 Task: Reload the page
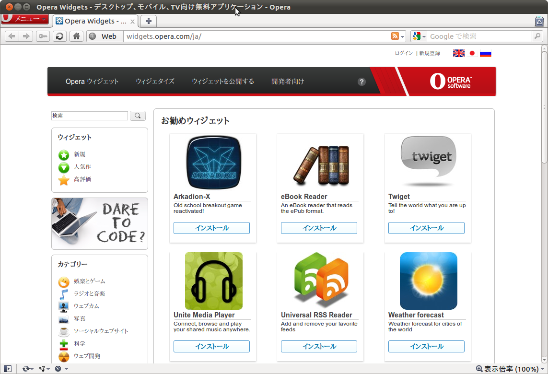(x=60, y=36)
